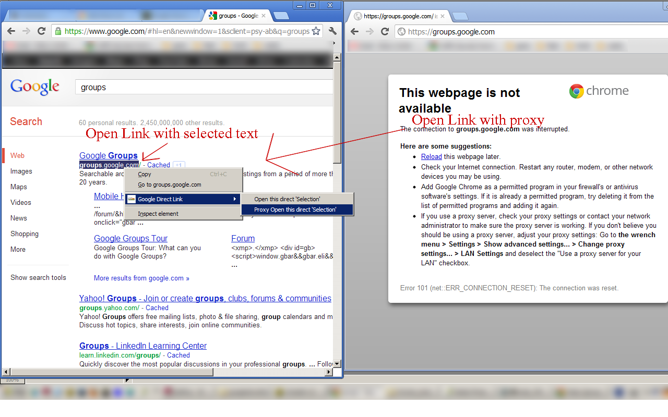The width and height of the screenshot is (668, 417).
Task: Click the 'Search' heading in the sidebar
Action: click(x=26, y=121)
